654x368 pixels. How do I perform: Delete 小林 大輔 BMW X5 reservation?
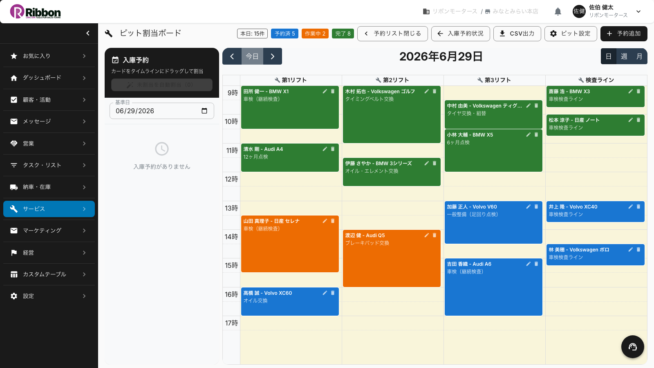536,135
